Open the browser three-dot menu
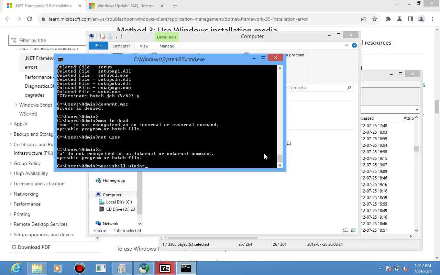440x275 pixels. point(432,19)
